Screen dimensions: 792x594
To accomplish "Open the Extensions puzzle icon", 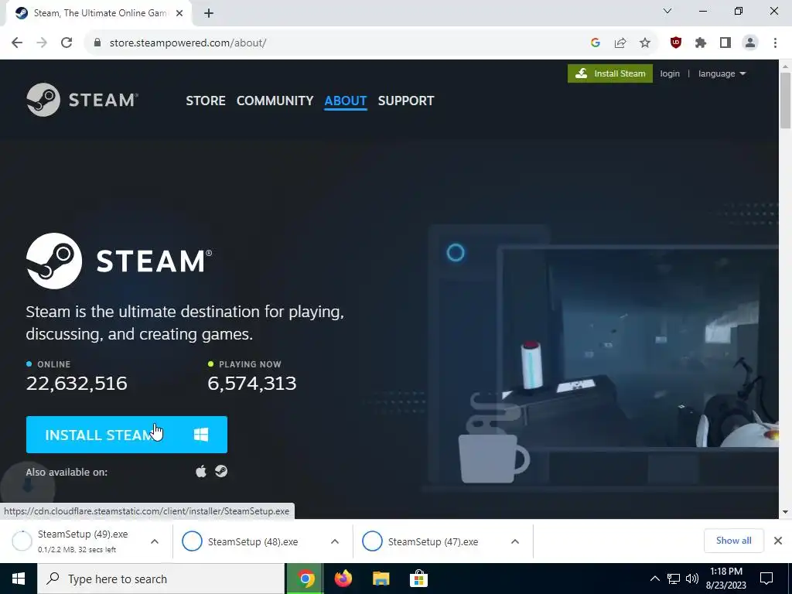I will pos(701,43).
